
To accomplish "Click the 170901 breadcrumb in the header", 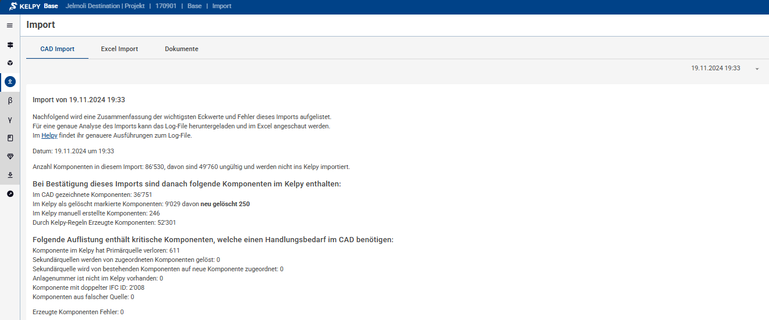I will [x=167, y=6].
